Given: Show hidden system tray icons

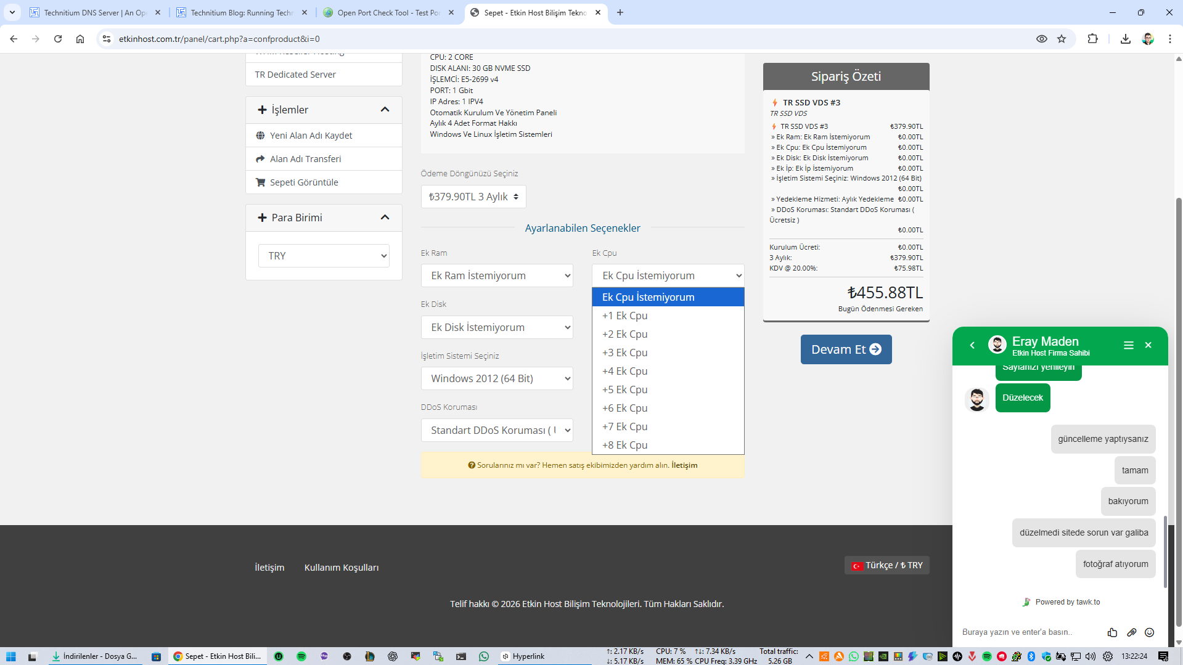Looking at the screenshot, I should click(x=809, y=656).
